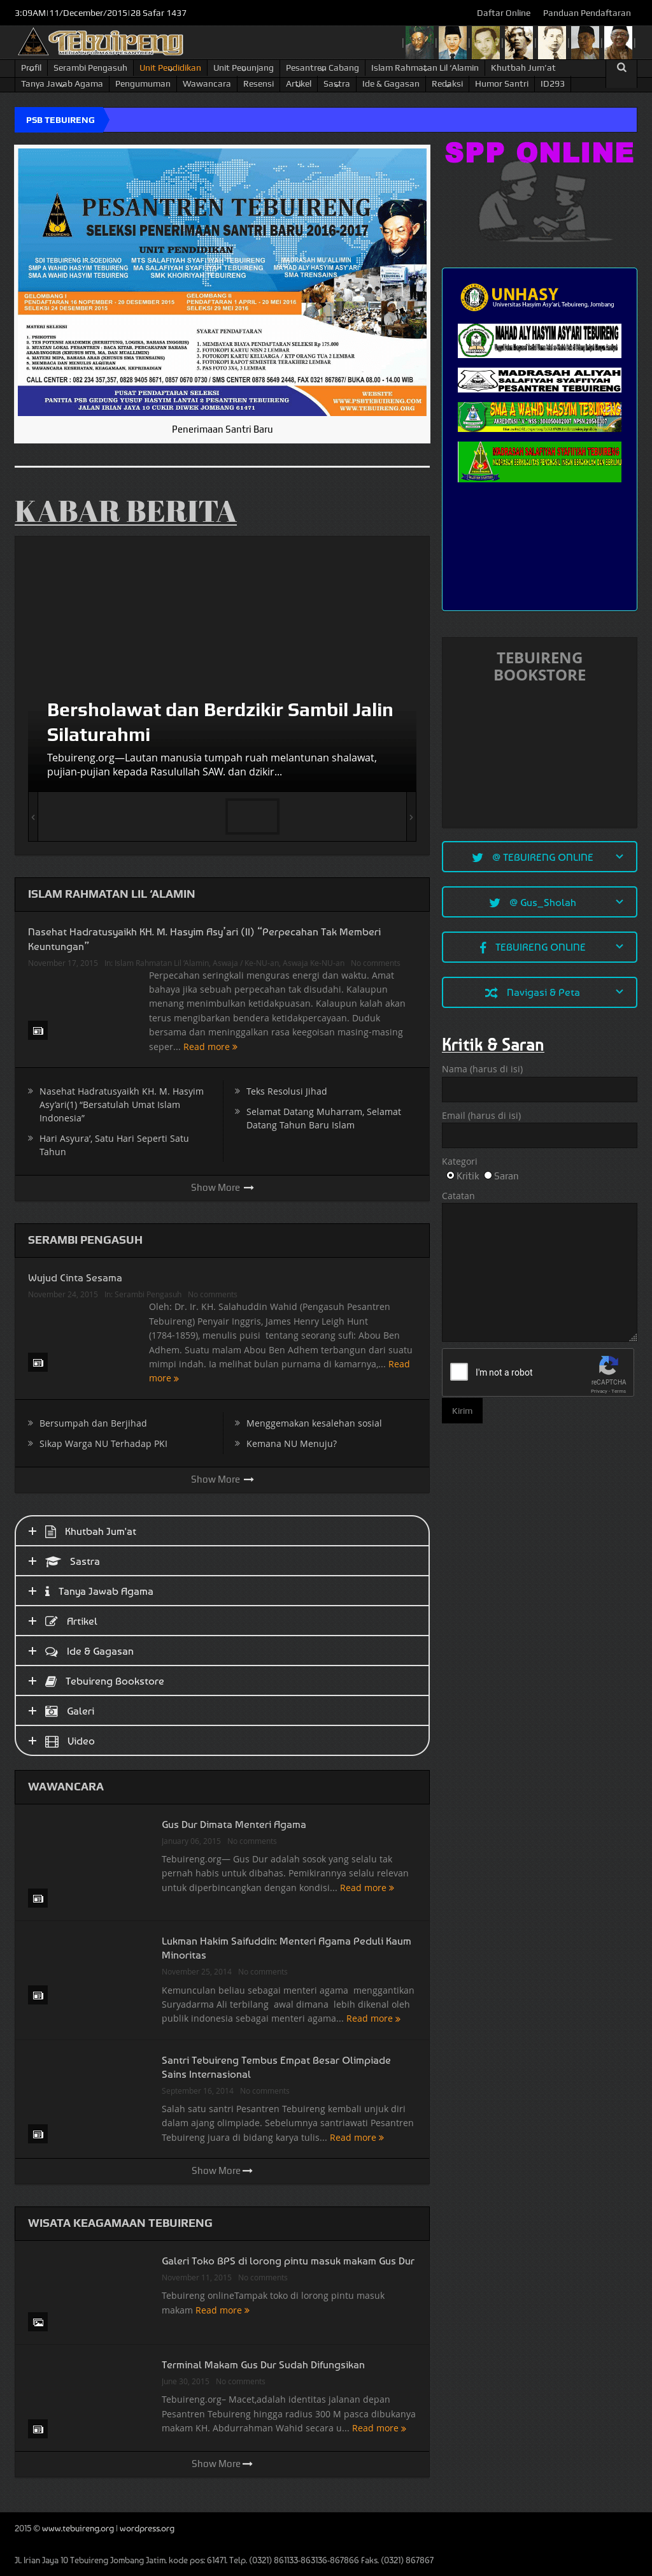The width and height of the screenshot is (652, 2576).
Task: Click the Daftar Online link
Action: [503, 13]
